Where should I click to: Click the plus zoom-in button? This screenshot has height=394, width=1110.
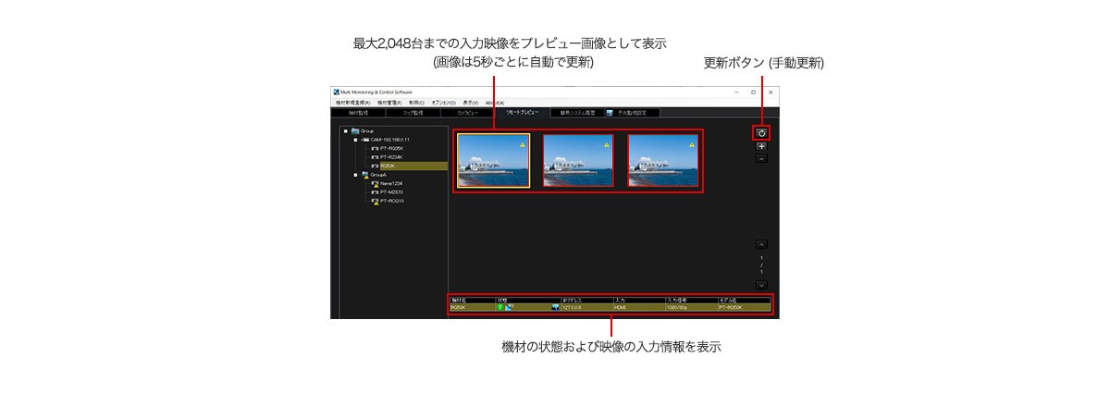point(761,147)
